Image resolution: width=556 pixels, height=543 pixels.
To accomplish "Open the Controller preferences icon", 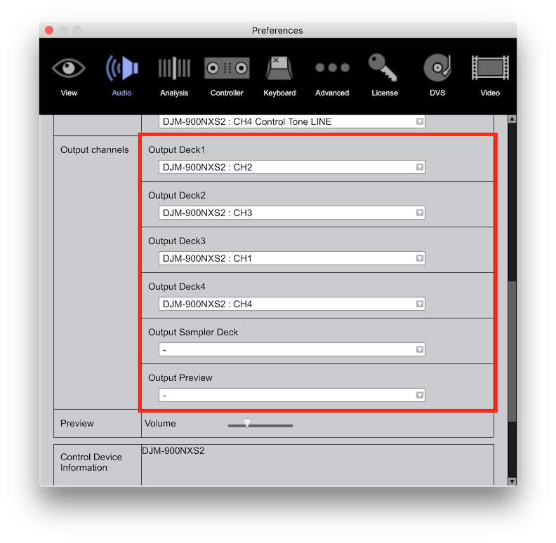I will tap(227, 67).
